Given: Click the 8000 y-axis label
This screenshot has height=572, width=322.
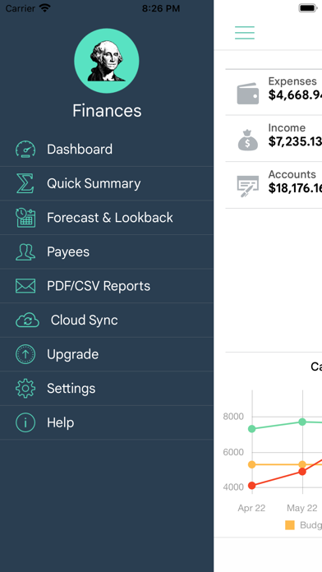Looking at the screenshot, I should 233,417.
